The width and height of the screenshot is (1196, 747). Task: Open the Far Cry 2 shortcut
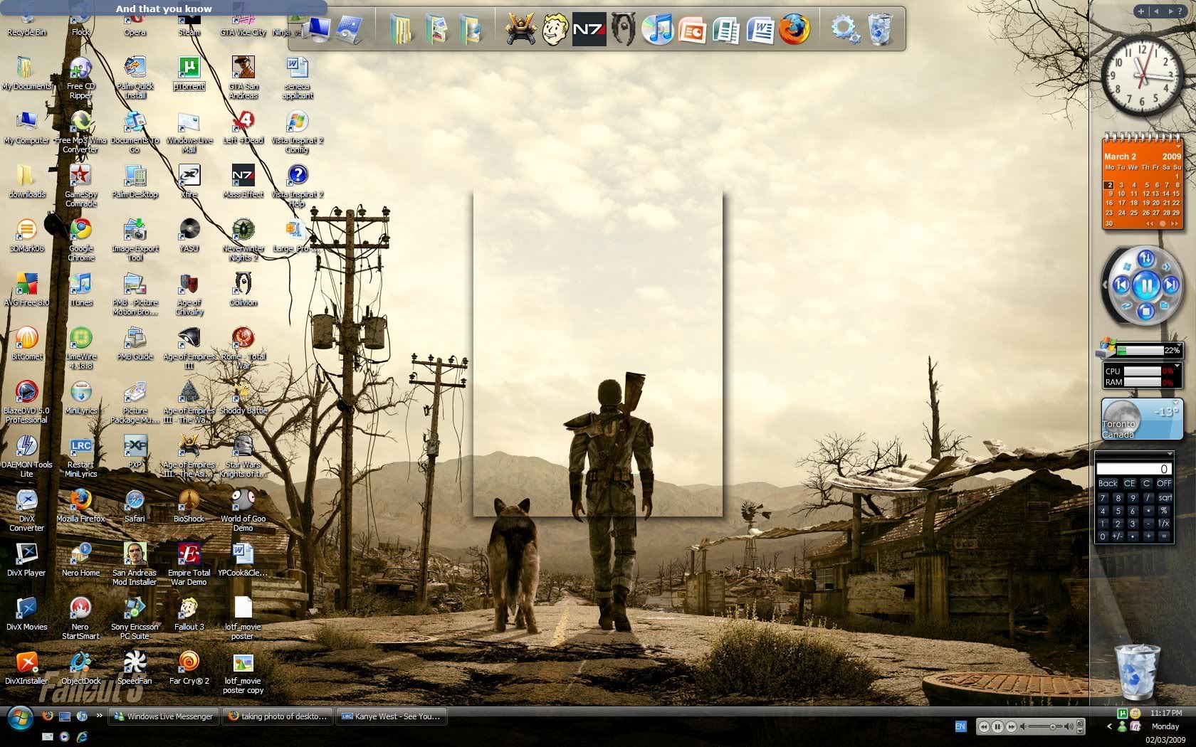coord(189,669)
